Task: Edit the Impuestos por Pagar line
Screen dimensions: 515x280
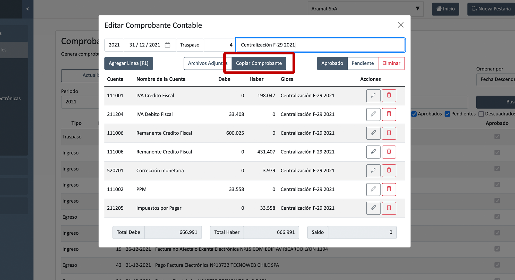Action: pos(373,208)
